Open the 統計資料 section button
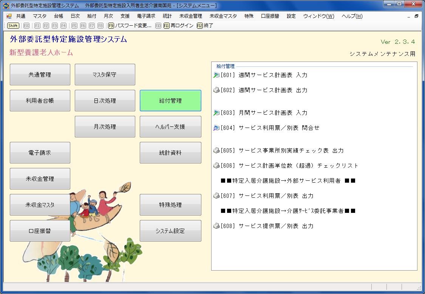The image size is (425, 294). coord(170,153)
